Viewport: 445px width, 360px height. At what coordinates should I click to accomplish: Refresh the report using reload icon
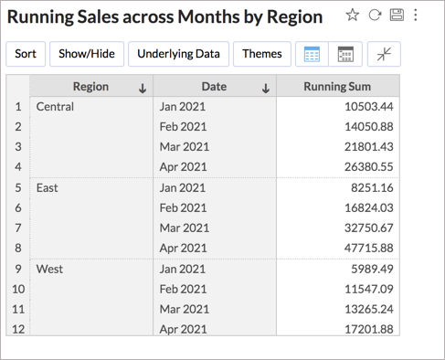(375, 15)
